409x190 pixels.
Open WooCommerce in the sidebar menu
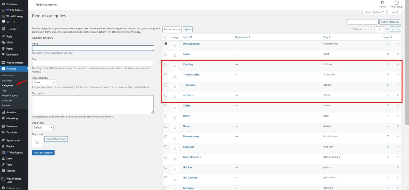tap(15, 63)
